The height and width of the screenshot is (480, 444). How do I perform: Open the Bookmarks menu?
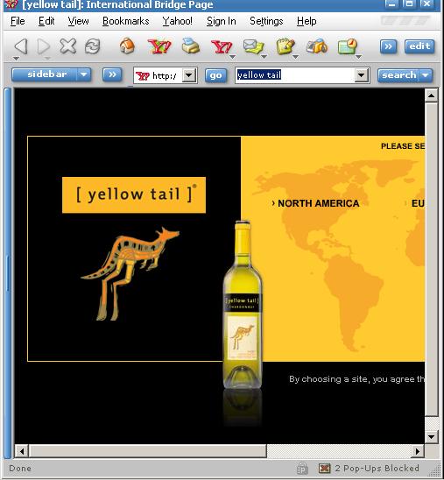(126, 21)
